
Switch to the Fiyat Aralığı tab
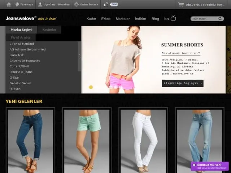point(21,37)
